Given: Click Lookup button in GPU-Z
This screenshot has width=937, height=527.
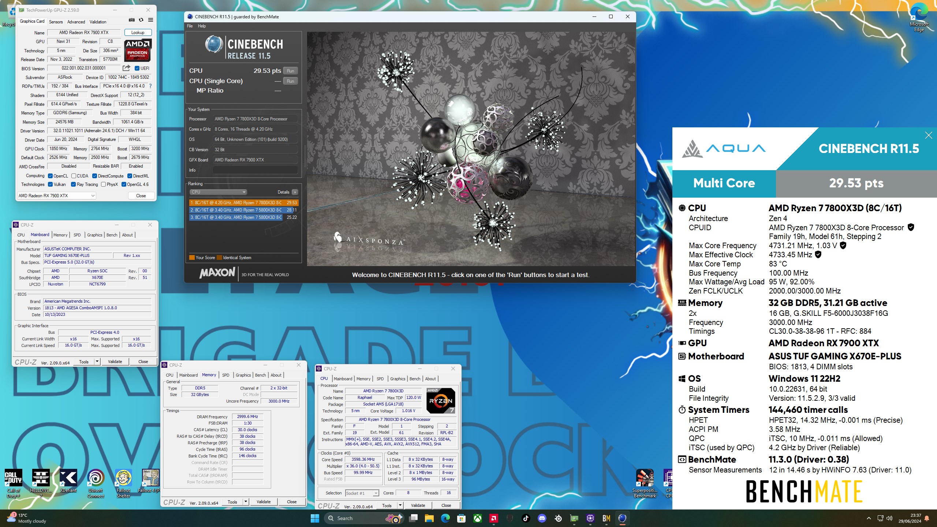Looking at the screenshot, I should click(138, 33).
